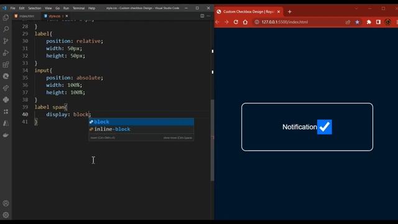The image size is (398, 224).
Task: Click line number 34 in gutter
Action: click(25, 70)
